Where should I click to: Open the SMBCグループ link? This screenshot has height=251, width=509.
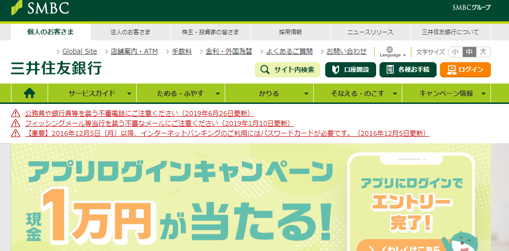471,8
